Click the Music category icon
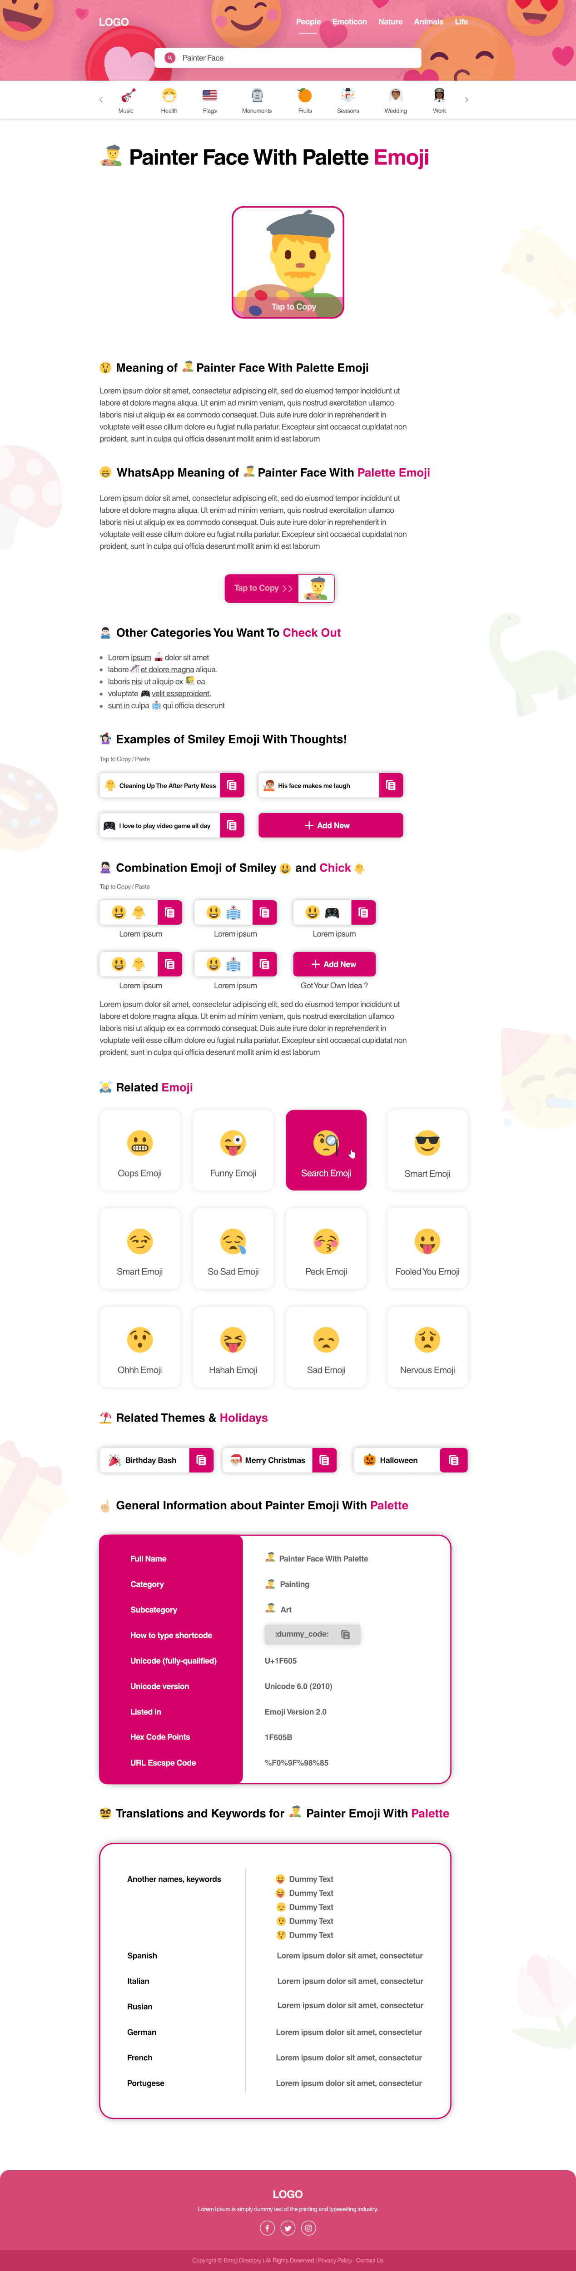 point(127,96)
